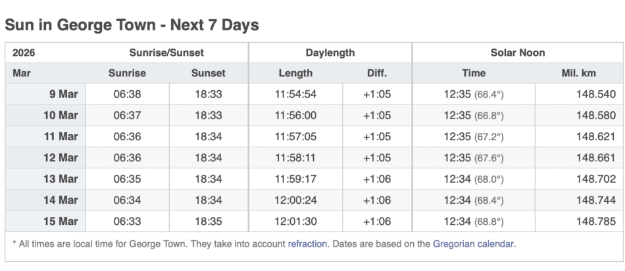
Task: Click the Daylength group header
Action: (330, 53)
